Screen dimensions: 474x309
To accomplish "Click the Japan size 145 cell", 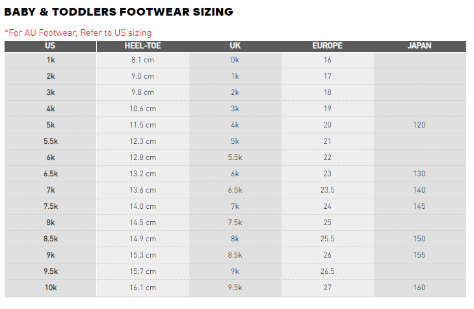I will coord(419,206).
